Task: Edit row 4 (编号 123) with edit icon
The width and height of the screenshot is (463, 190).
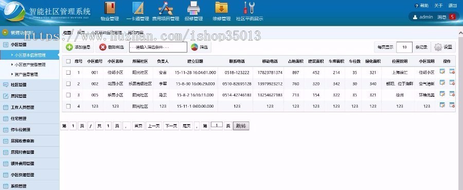Action: (442, 105)
